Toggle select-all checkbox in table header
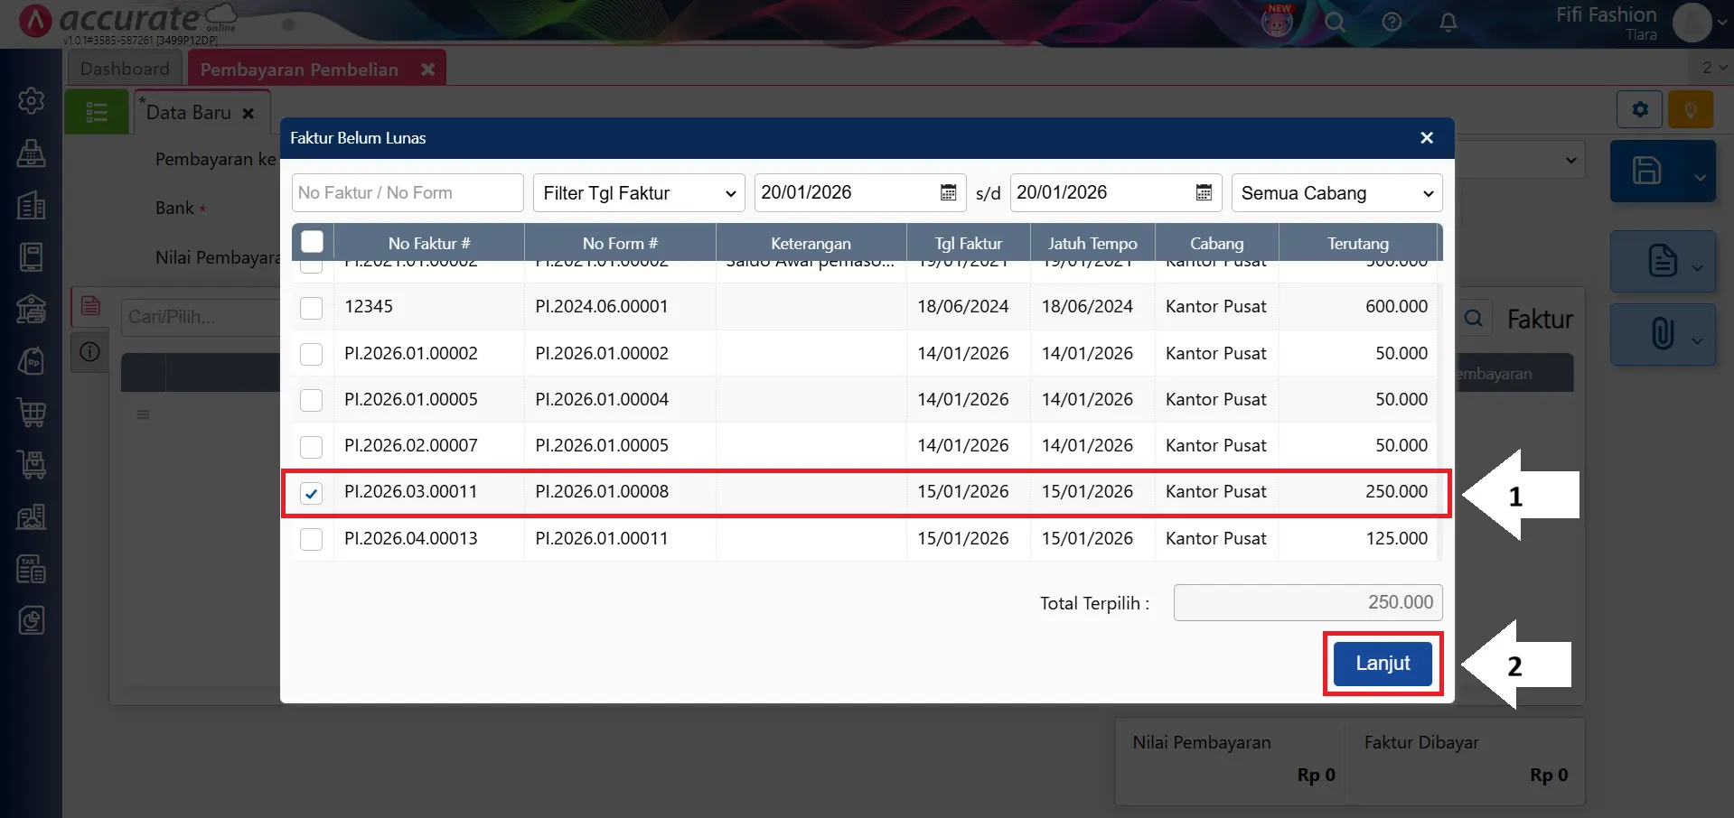Image resolution: width=1734 pixels, height=818 pixels. (312, 242)
